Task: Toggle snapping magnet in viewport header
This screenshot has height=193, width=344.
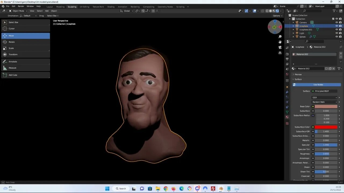Action: (143, 11)
